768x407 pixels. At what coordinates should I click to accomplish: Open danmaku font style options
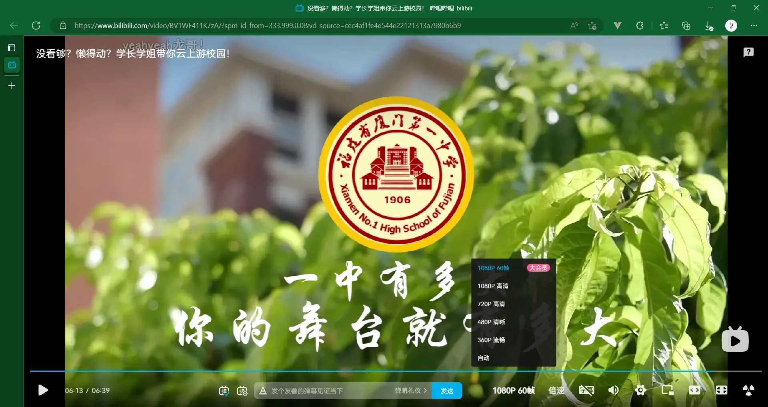[263, 391]
